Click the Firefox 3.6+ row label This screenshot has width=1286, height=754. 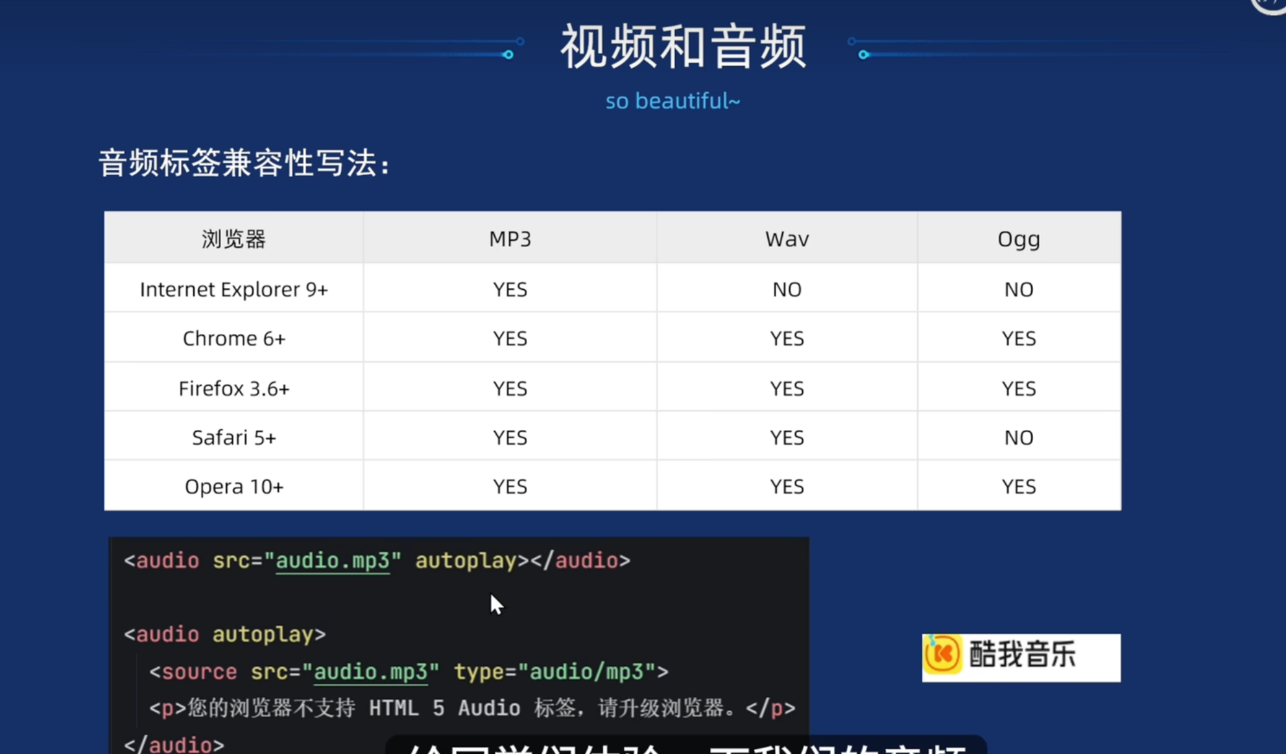(233, 388)
